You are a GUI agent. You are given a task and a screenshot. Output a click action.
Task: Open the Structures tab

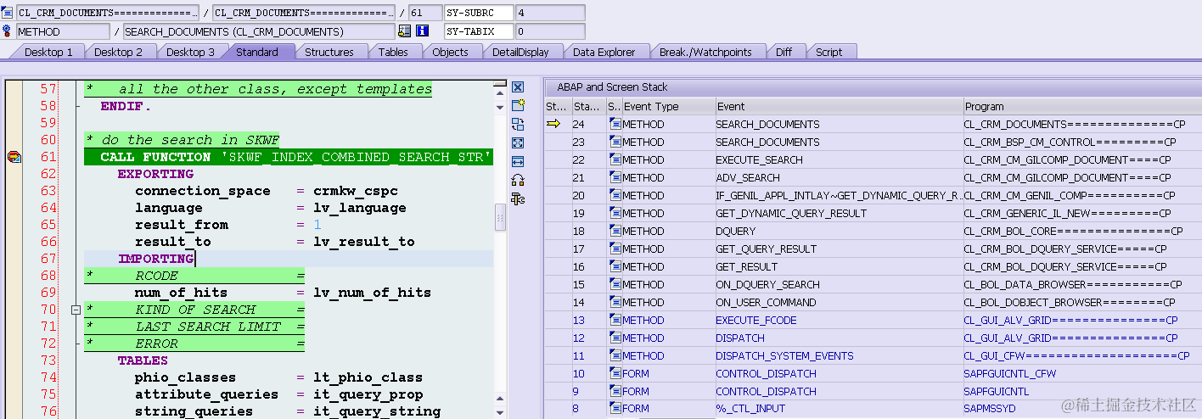329,52
